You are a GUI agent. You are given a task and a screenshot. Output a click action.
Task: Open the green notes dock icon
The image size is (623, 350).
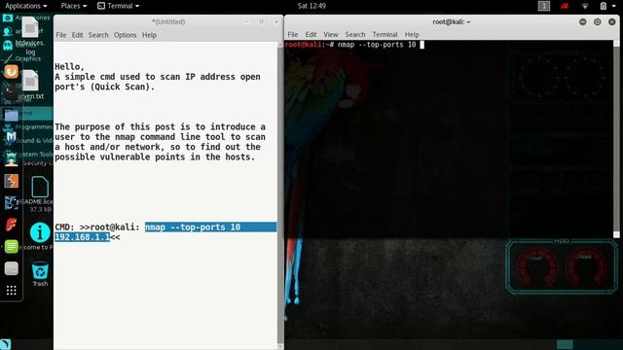pos(11,246)
